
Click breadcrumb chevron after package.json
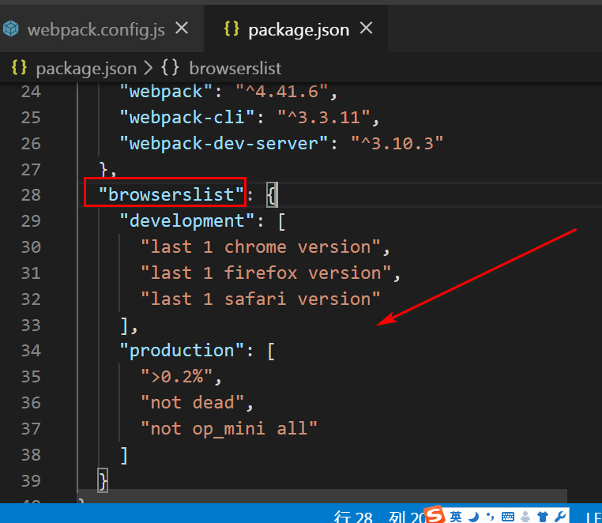coord(149,69)
